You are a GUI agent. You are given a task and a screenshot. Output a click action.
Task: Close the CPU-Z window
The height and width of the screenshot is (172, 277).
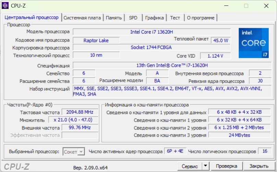(x=266, y=6)
